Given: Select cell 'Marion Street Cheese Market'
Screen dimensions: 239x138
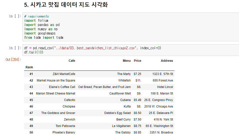Looking at the screenshot, I should point(56,93).
